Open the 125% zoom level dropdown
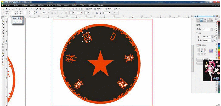This screenshot has height=106, width=221. tap(61, 9)
